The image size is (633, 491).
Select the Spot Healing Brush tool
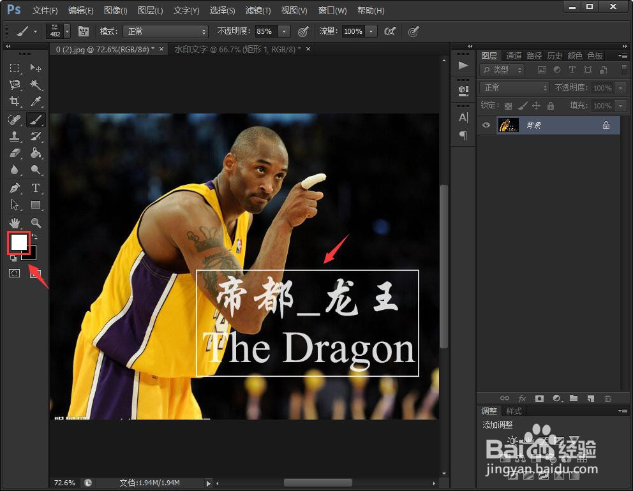[x=15, y=120]
